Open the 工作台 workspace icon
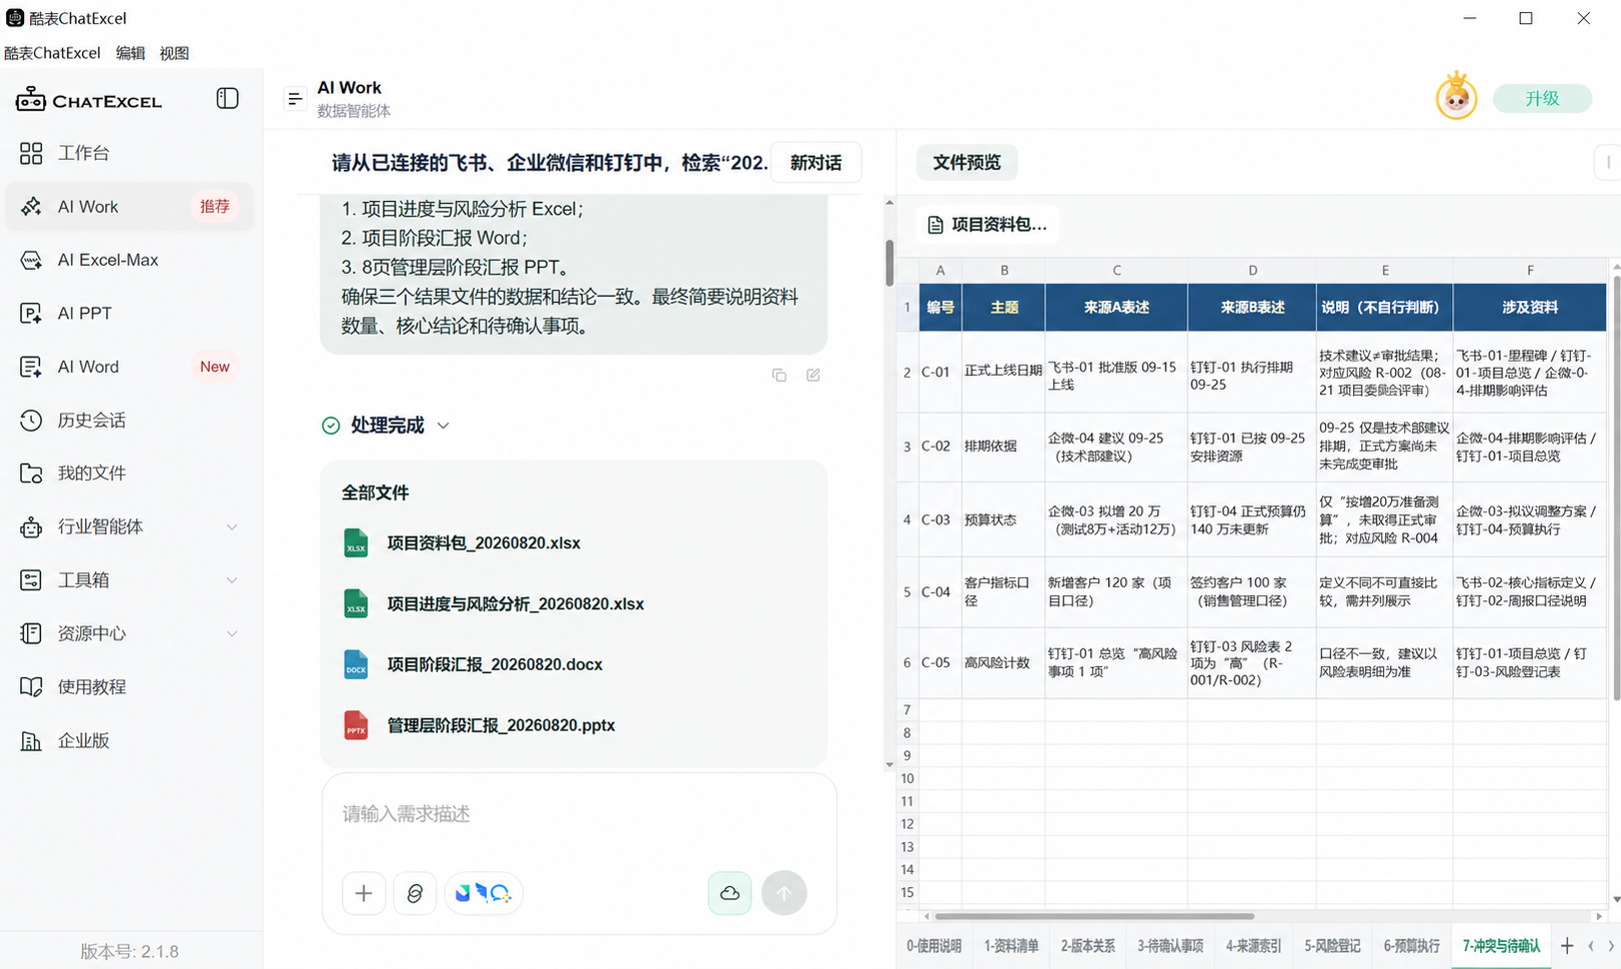The height and width of the screenshot is (969, 1621). [31, 153]
